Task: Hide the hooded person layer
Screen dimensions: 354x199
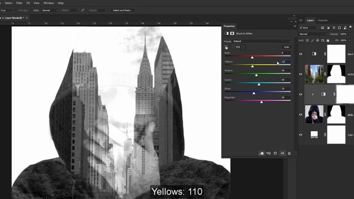Action: tap(301, 114)
